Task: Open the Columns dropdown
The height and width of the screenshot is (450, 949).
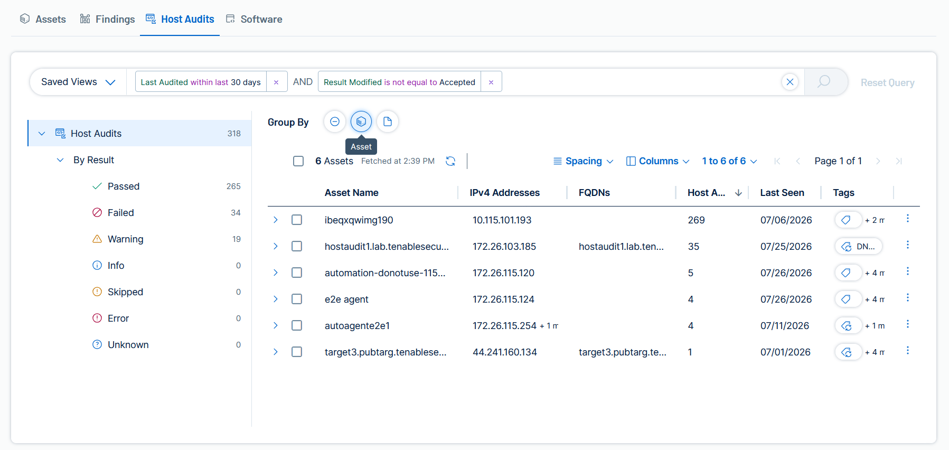Action: pos(658,161)
